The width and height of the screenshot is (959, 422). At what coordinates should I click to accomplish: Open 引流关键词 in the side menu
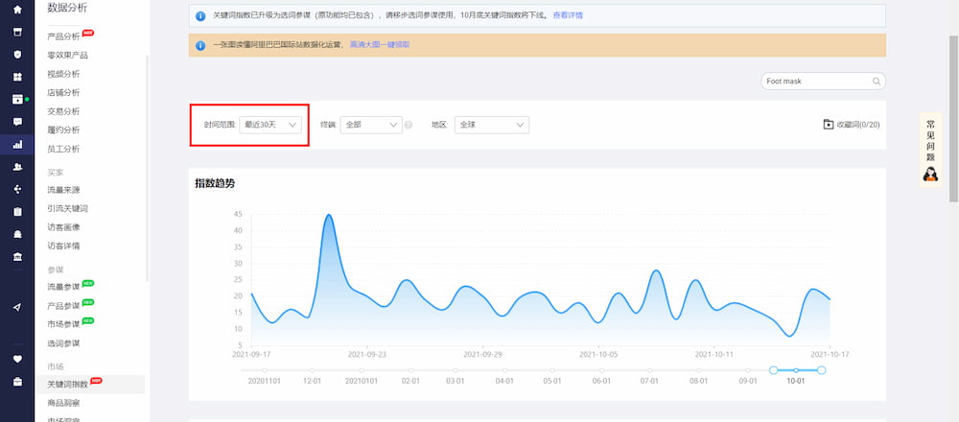[x=68, y=208]
